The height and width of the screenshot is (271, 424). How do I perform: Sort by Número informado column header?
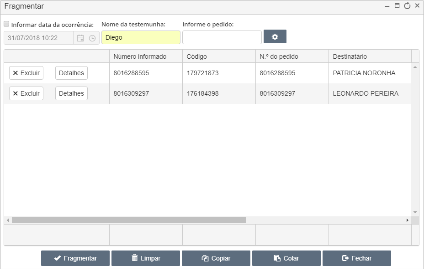tap(146, 56)
